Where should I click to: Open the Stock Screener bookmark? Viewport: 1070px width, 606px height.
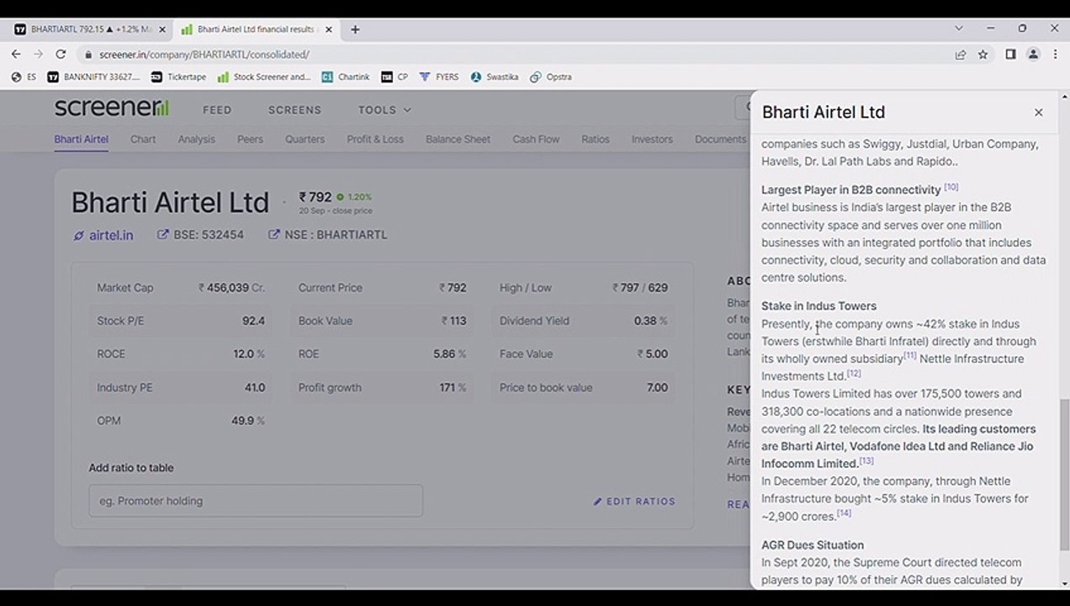pos(264,77)
